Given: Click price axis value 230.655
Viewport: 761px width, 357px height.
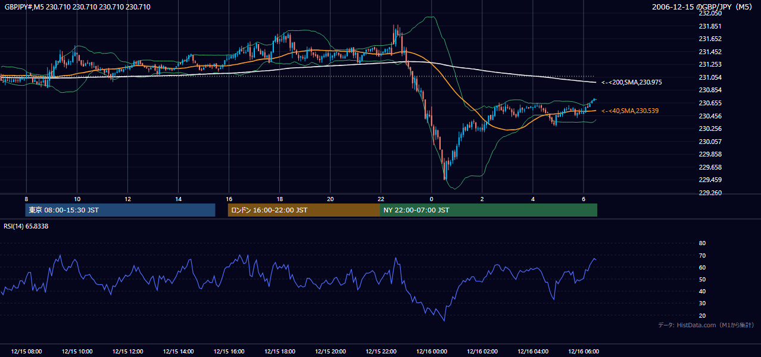Looking at the screenshot, I should (x=710, y=103).
